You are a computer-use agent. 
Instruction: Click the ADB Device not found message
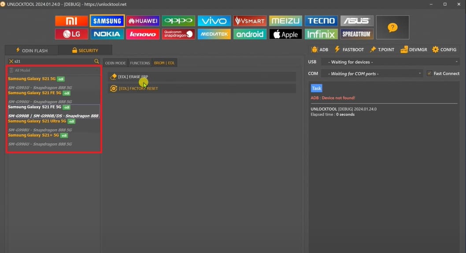[333, 98]
